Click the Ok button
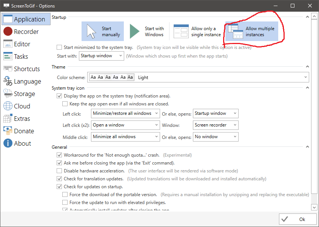The width and height of the screenshot is (319, 227). (297, 219)
